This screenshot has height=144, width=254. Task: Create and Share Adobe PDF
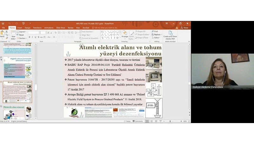tap(170, 35)
